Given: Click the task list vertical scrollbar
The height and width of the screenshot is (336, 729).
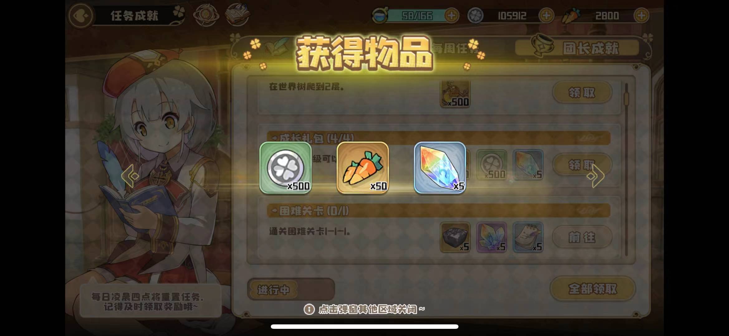Looking at the screenshot, I should 626,170.
